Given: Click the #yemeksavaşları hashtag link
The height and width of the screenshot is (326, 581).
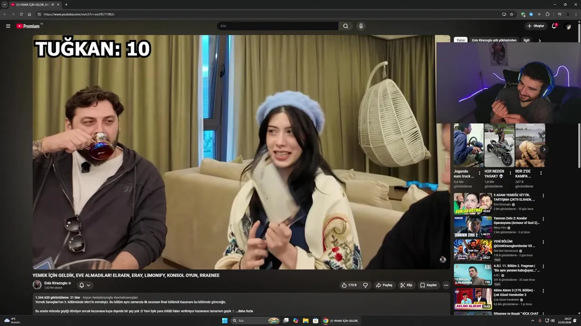Looking at the screenshot, I should pyautogui.click(x=126, y=297).
